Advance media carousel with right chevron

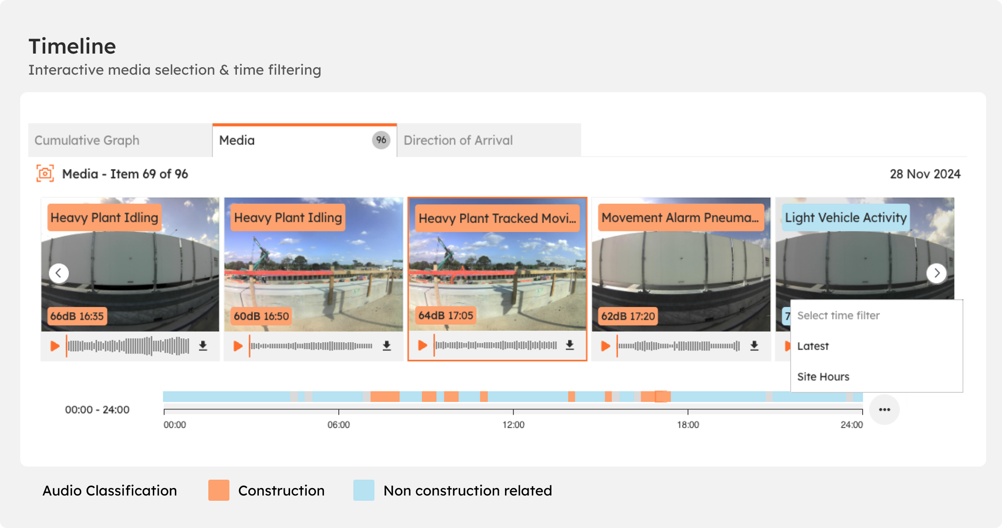937,273
